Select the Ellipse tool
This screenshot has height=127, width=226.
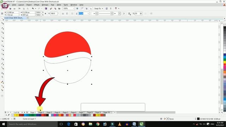point(2,50)
